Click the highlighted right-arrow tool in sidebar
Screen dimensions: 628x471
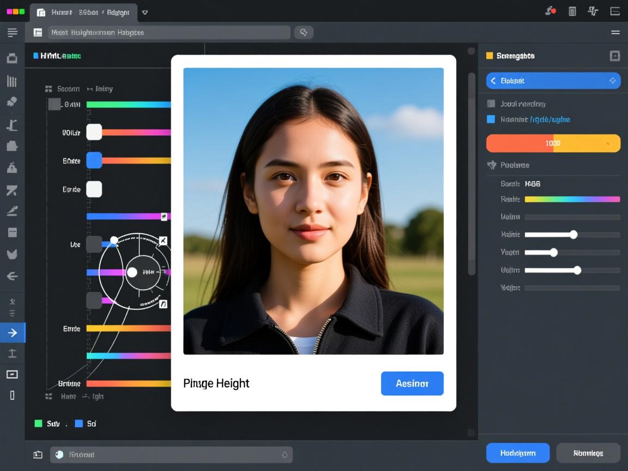[12, 333]
